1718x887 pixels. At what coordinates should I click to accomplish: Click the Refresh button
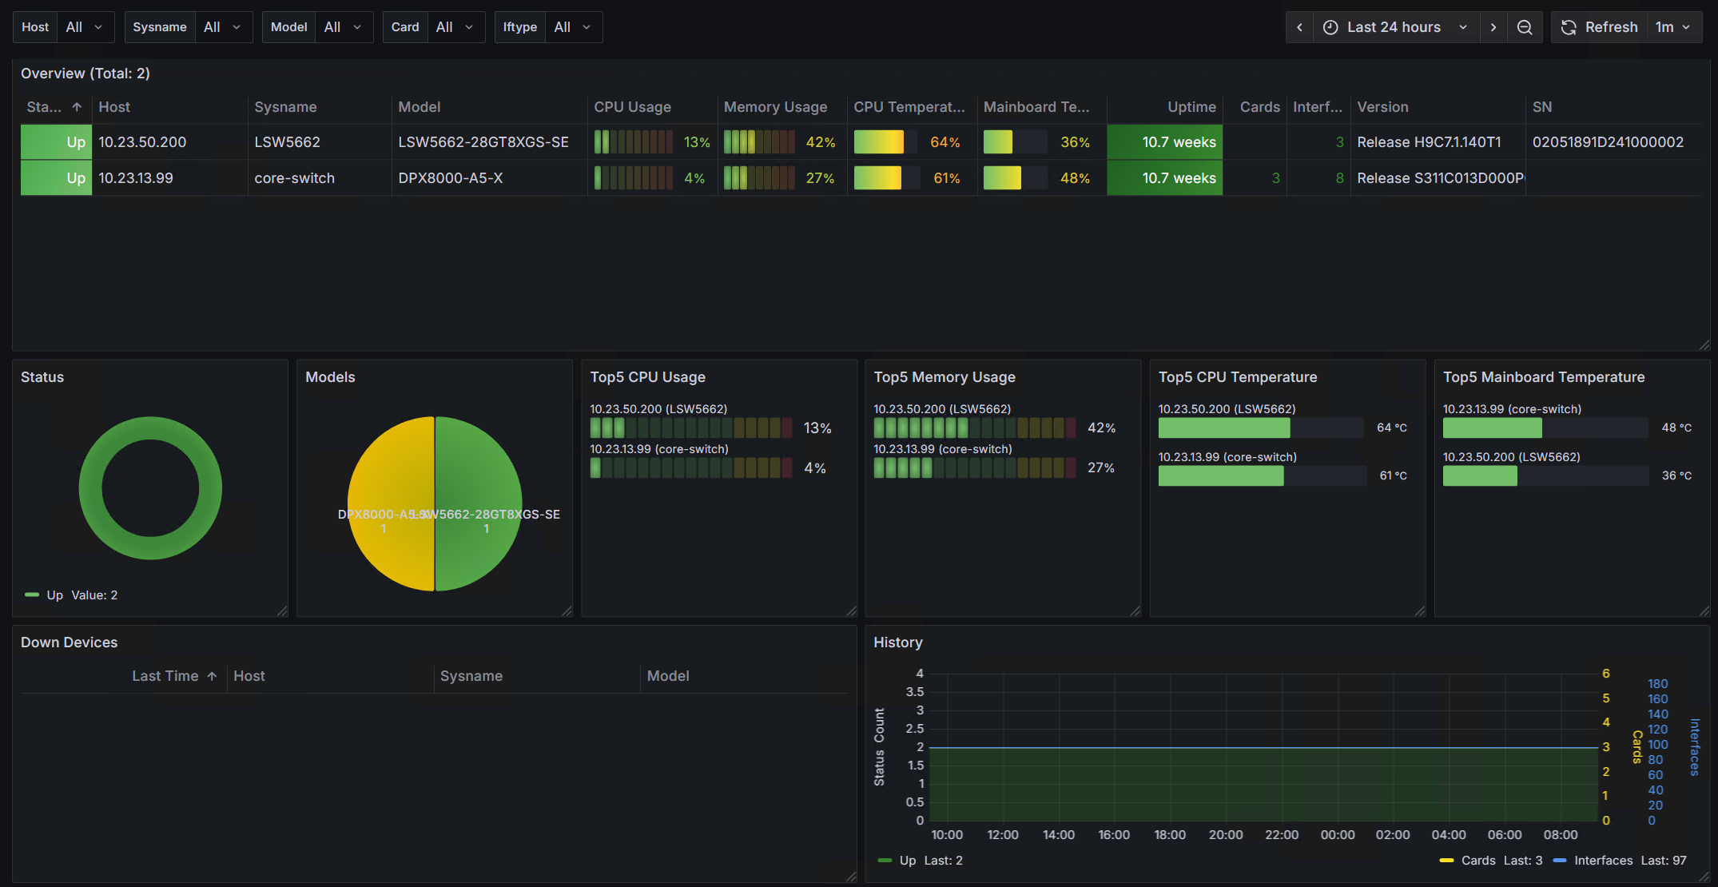[x=1600, y=27]
